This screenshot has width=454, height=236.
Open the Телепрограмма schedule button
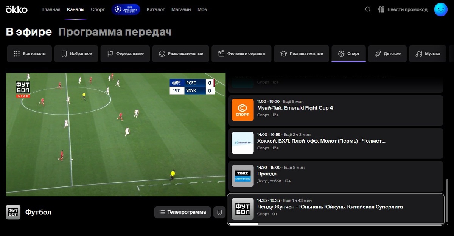pyautogui.click(x=183, y=212)
